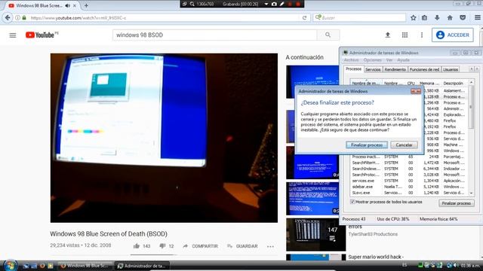This screenshot has height=271, width=483.
Task: Open Ayuda menu in Task Manager
Action: [x=403, y=60]
